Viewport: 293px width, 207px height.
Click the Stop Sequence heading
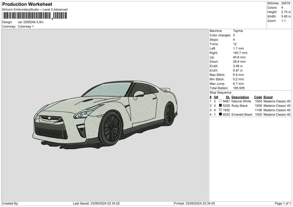click(221, 92)
